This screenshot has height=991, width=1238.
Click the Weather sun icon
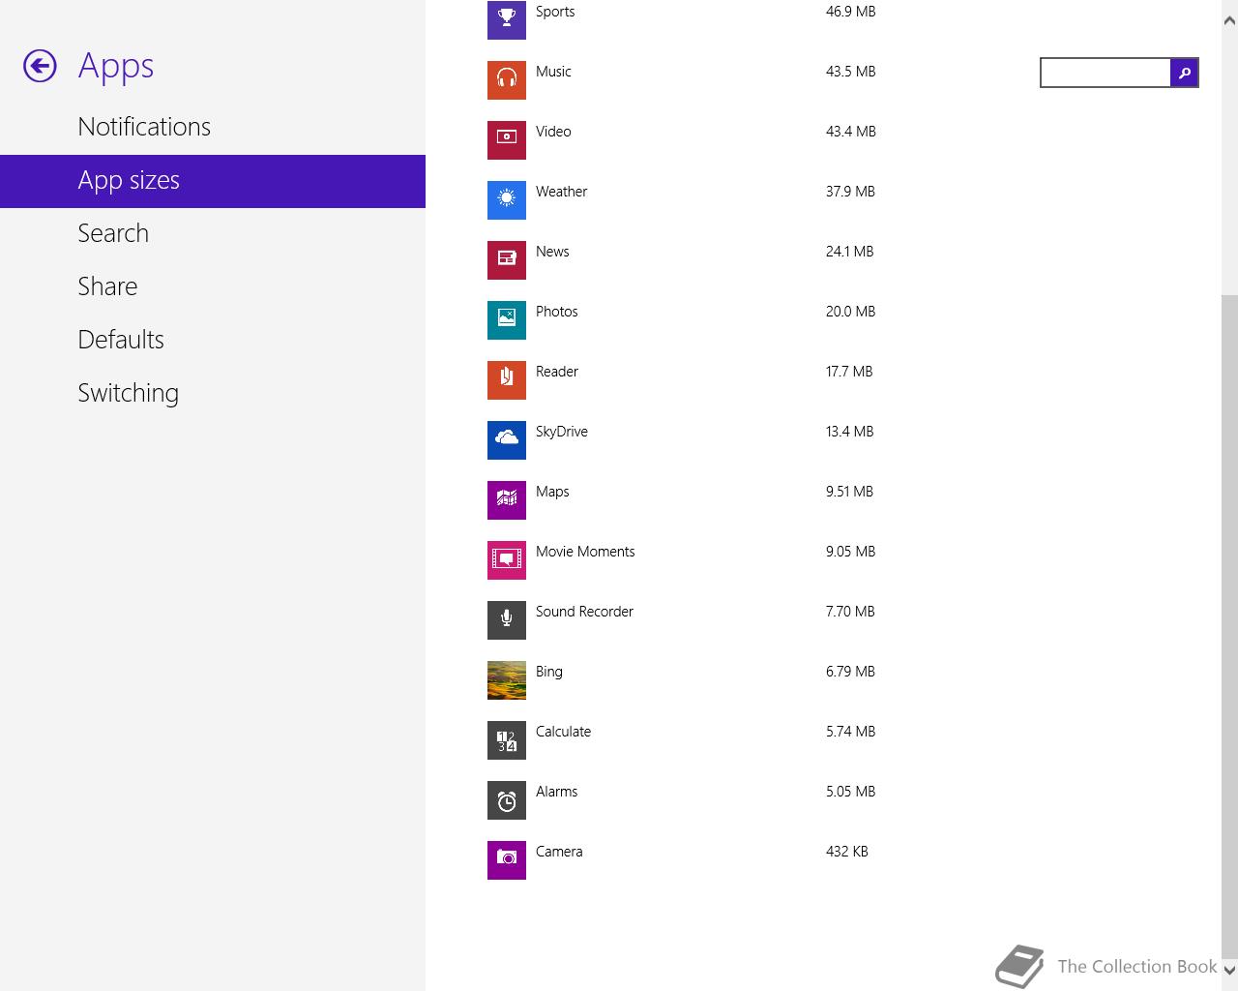(507, 200)
